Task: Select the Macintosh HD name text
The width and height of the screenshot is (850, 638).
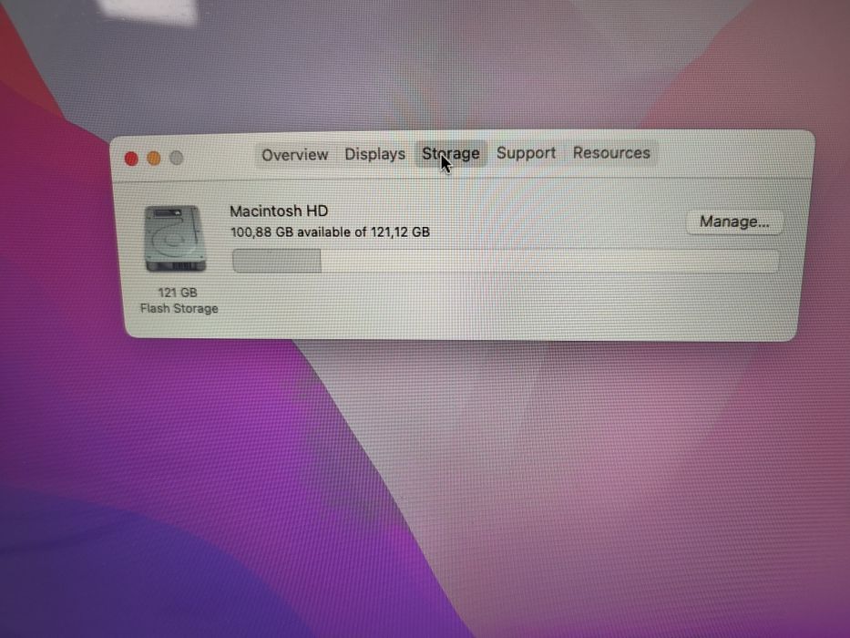Action: (279, 211)
